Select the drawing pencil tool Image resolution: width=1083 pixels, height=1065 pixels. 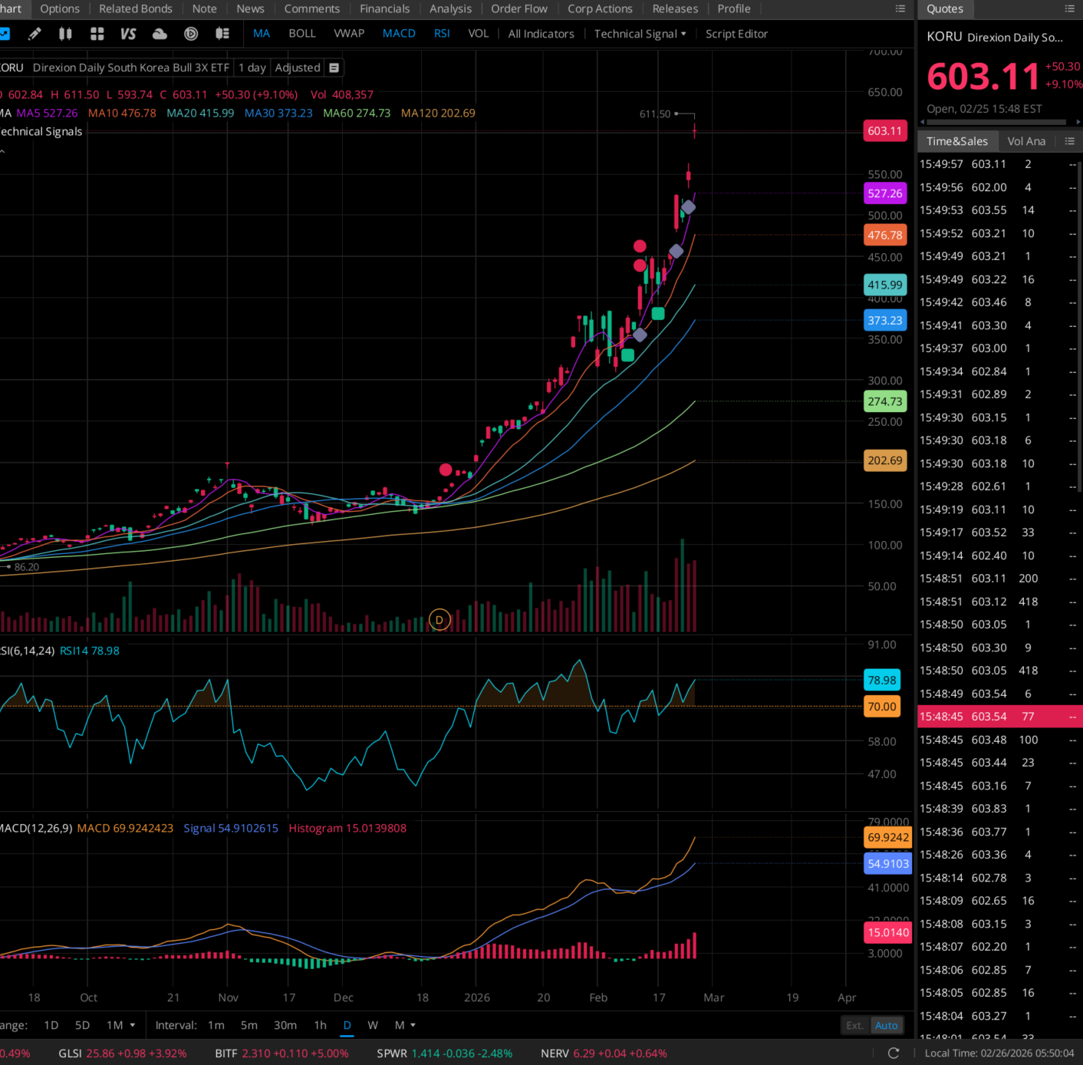[x=35, y=34]
